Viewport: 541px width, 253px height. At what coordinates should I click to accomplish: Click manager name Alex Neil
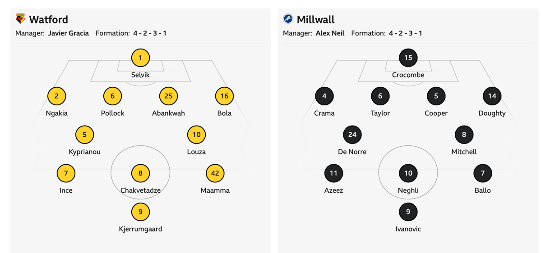click(x=330, y=33)
